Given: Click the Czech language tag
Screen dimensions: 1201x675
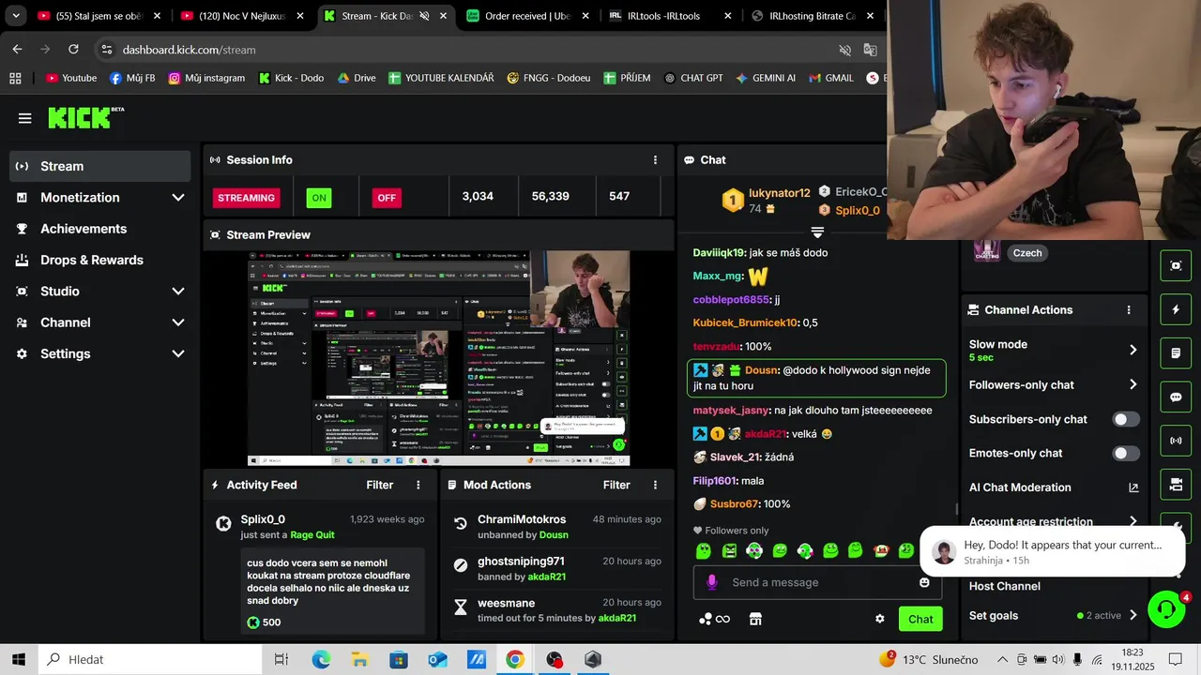Looking at the screenshot, I should coord(1027,253).
